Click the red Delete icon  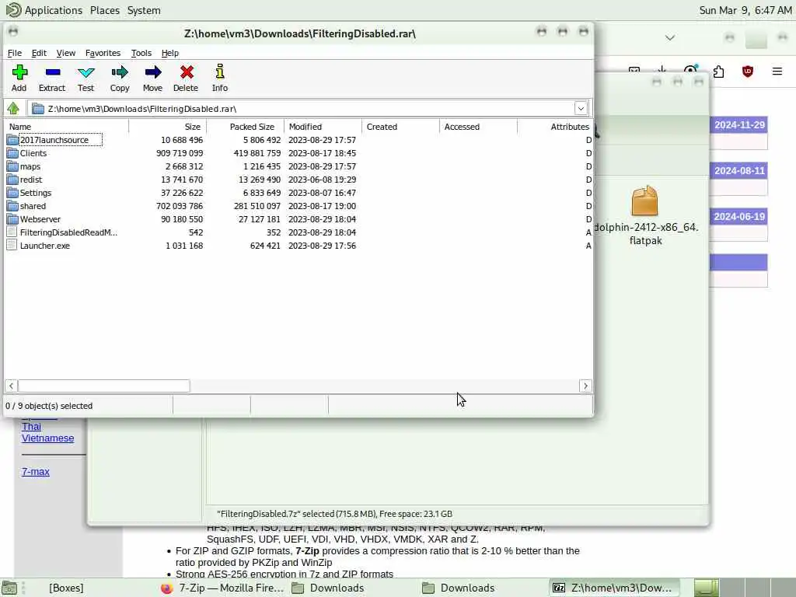[x=187, y=72]
